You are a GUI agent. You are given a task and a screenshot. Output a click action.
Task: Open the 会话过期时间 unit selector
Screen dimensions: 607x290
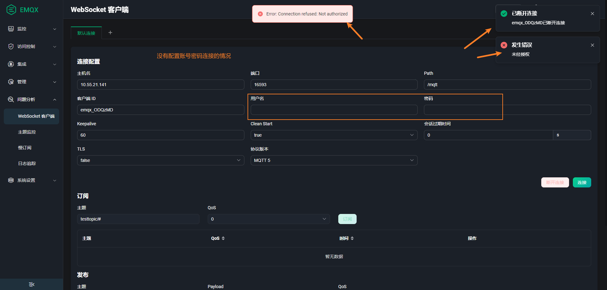tap(572, 135)
